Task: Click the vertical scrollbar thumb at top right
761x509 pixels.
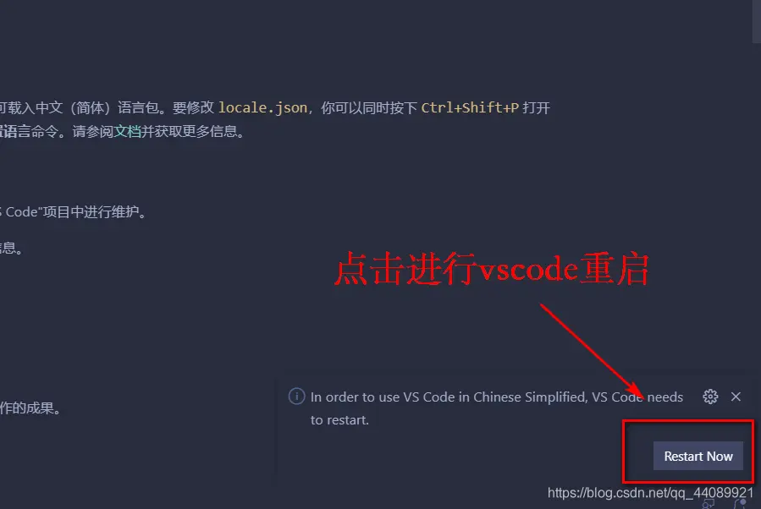Action: click(x=757, y=22)
